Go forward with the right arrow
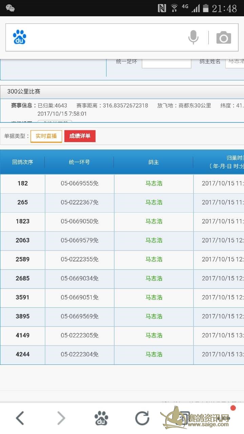This screenshot has width=244, height=434. point(61,418)
